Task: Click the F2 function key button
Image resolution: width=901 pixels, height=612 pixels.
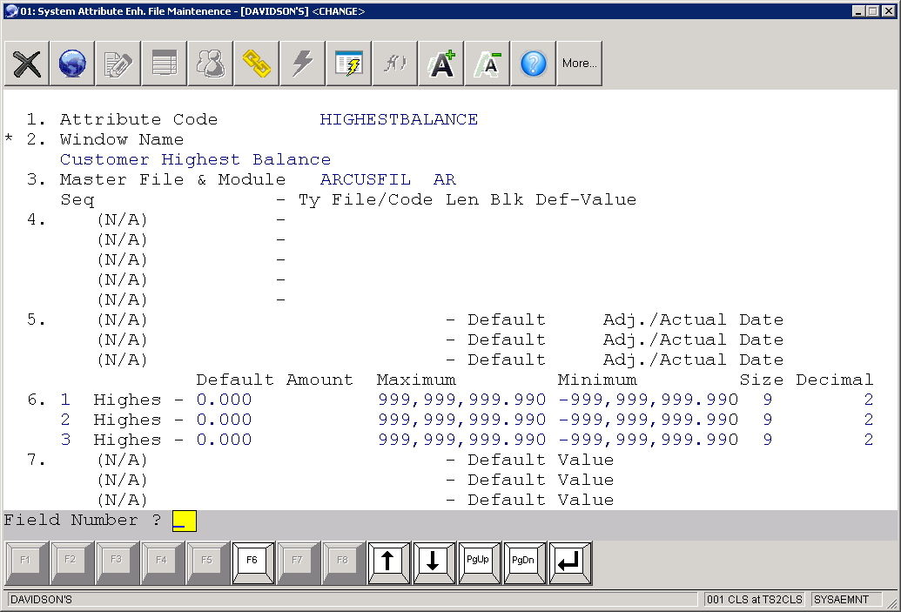Action: [71, 563]
